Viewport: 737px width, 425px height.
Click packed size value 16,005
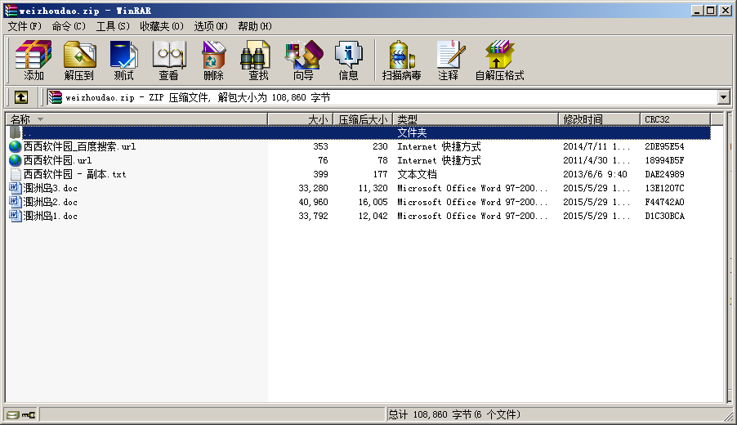point(373,202)
